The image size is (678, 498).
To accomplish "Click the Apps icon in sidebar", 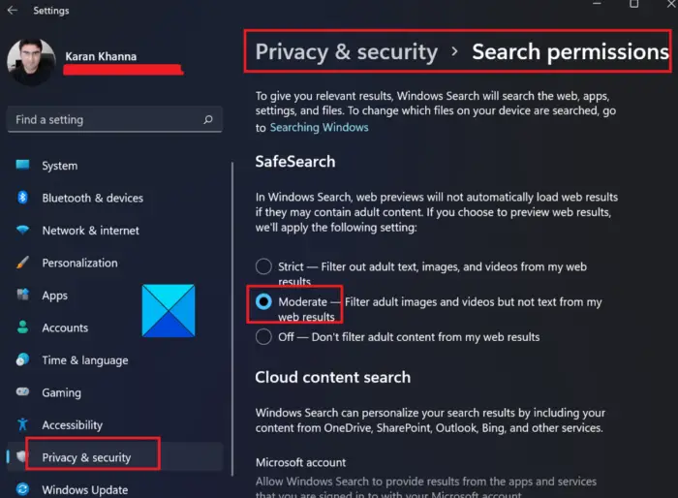I will (x=22, y=295).
